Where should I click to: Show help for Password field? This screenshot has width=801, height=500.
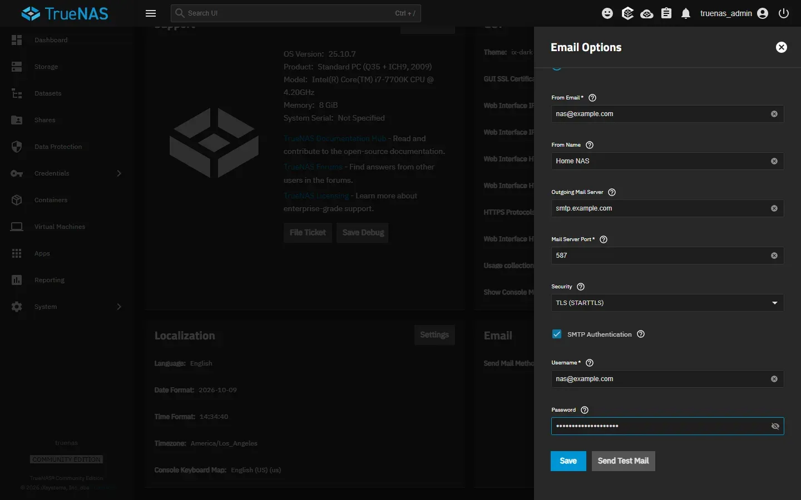[585, 410]
